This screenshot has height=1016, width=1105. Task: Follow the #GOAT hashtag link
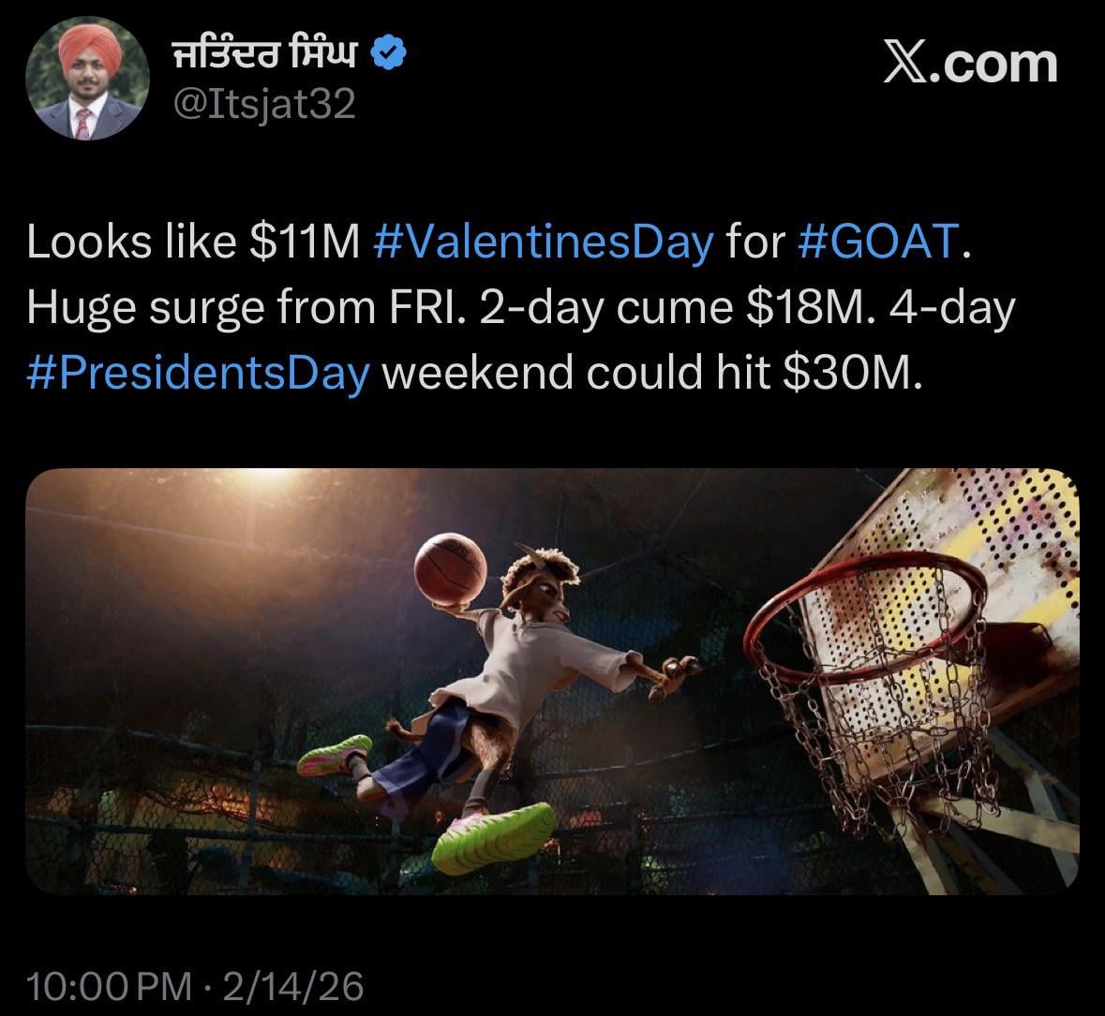point(877,242)
